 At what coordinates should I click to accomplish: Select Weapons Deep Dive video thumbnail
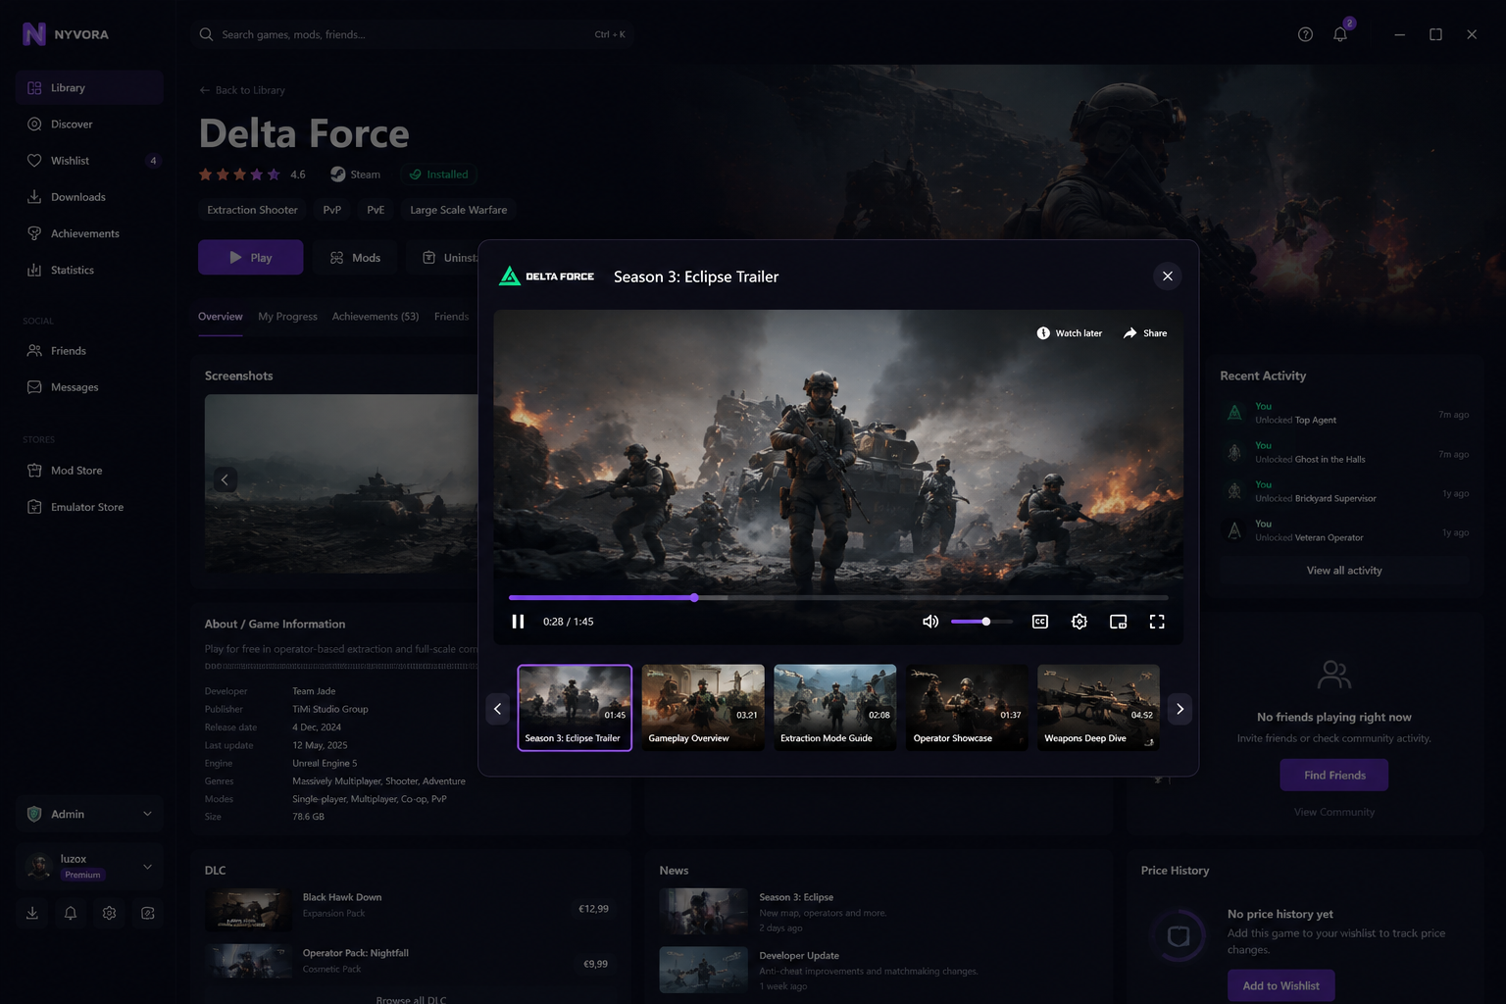pyautogui.click(x=1098, y=708)
